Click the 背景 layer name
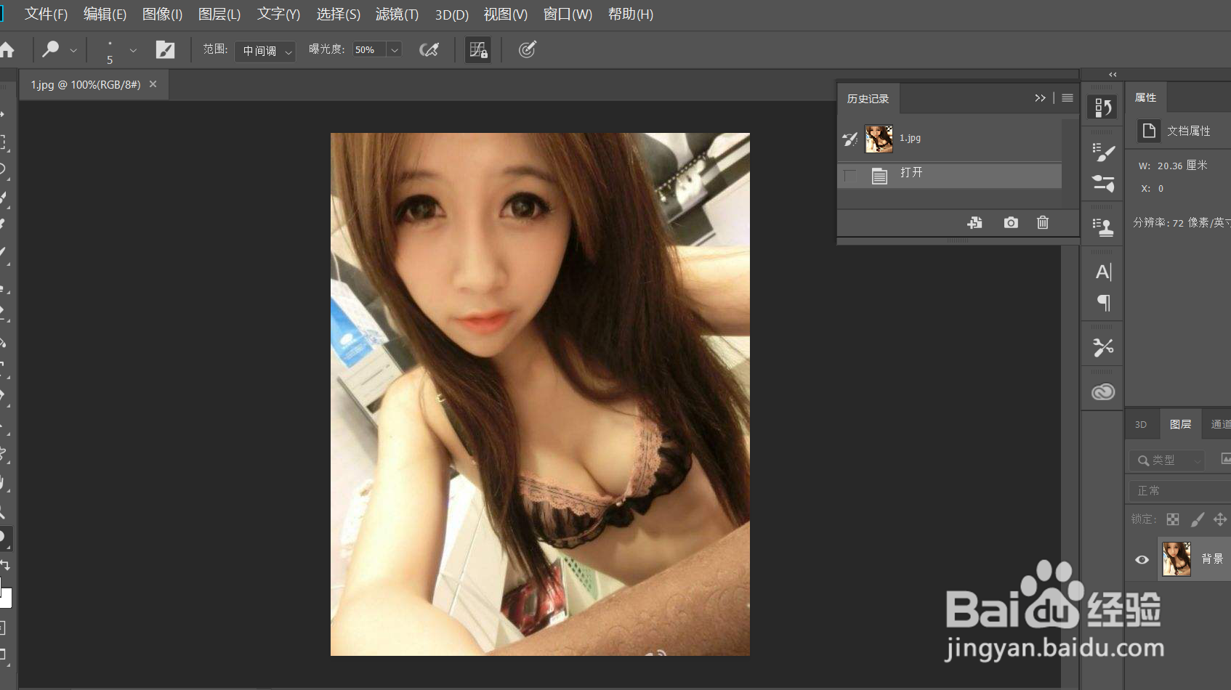Screen dimensions: 1231x690 coord(1212,559)
